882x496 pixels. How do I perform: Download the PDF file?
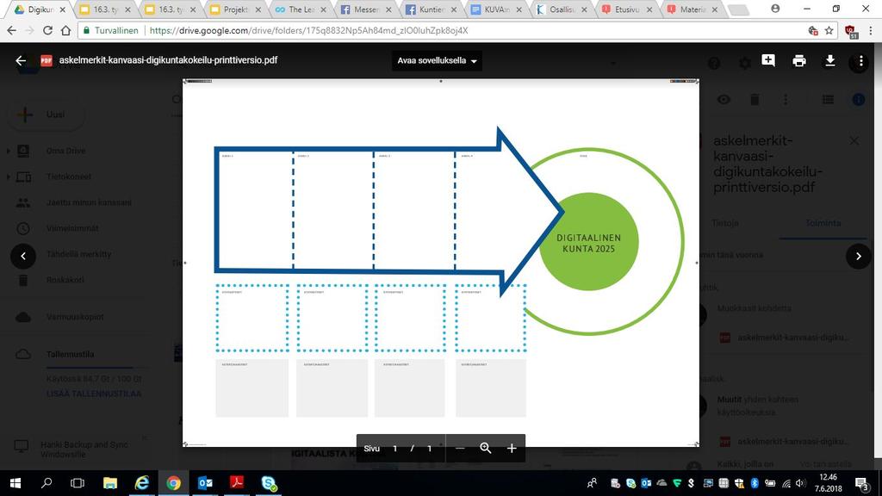tap(829, 61)
